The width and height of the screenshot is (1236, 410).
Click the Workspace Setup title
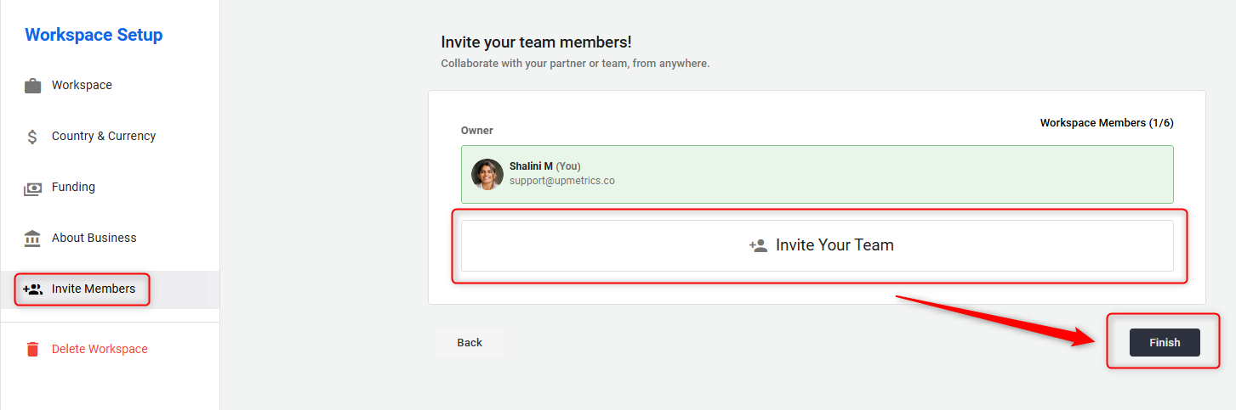click(x=94, y=36)
